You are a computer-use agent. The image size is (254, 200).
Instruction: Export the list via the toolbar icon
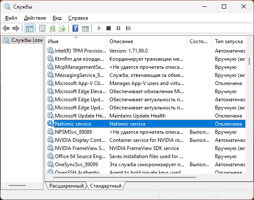tap(62, 28)
